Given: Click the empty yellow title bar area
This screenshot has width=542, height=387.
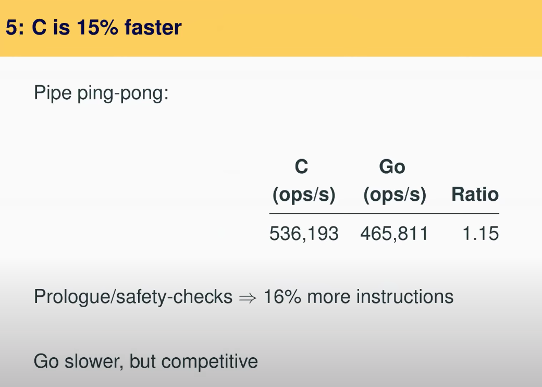Looking at the screenshot, I should [365, 28].
